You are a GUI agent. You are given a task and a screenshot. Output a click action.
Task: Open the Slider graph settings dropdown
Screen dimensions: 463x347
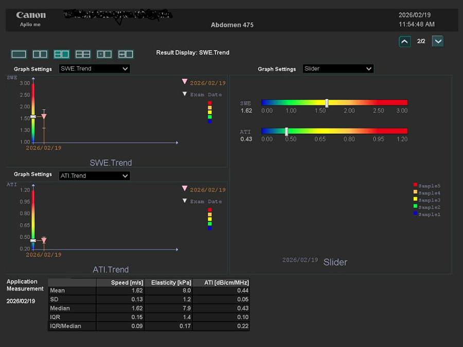[338, 69]
